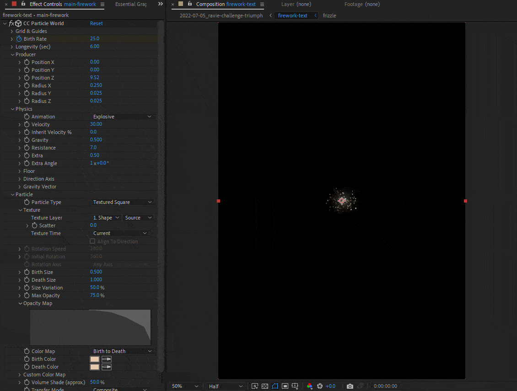Toggle the transparency grid icon
The height and width of the screenshot is (391, 517).
click(x=264, y=386)
